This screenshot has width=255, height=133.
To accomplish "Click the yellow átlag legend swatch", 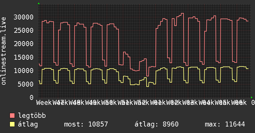I will 12,124.
